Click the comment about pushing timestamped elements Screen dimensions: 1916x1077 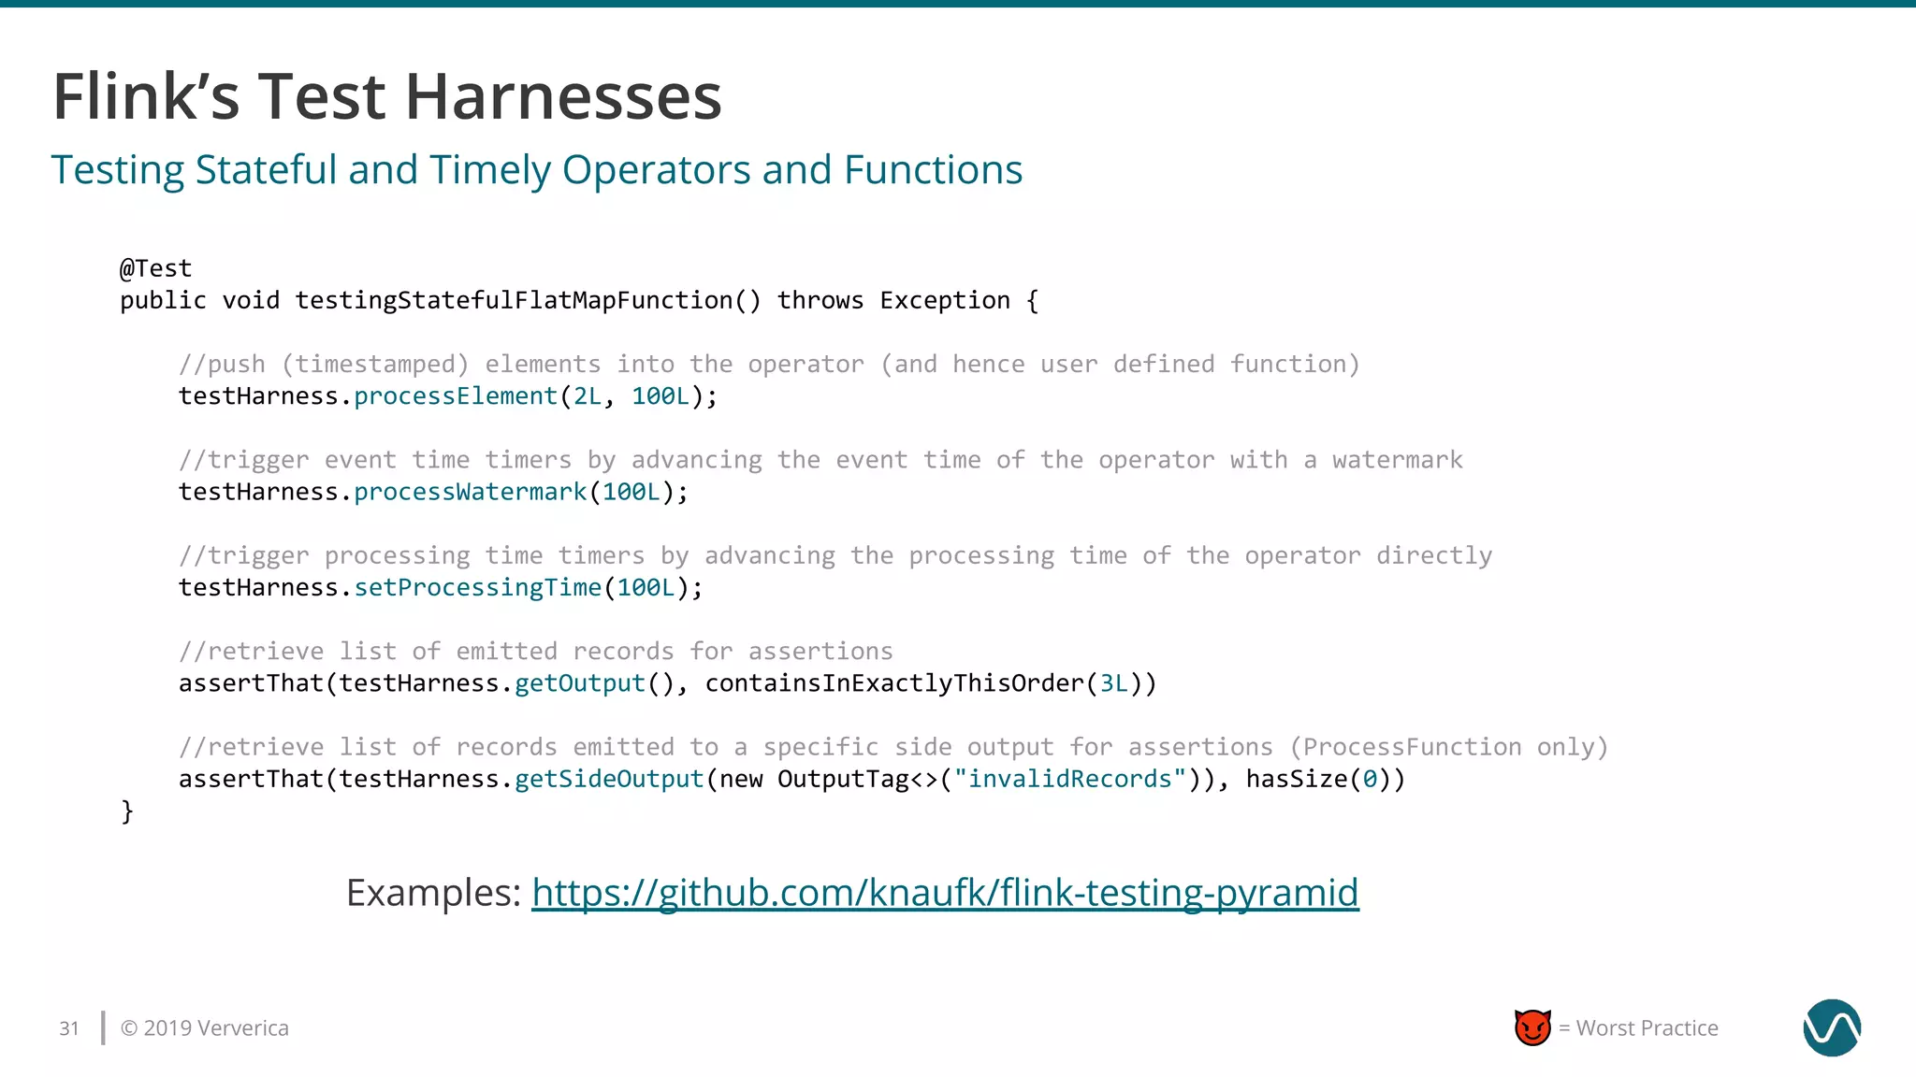pos(768,365)
